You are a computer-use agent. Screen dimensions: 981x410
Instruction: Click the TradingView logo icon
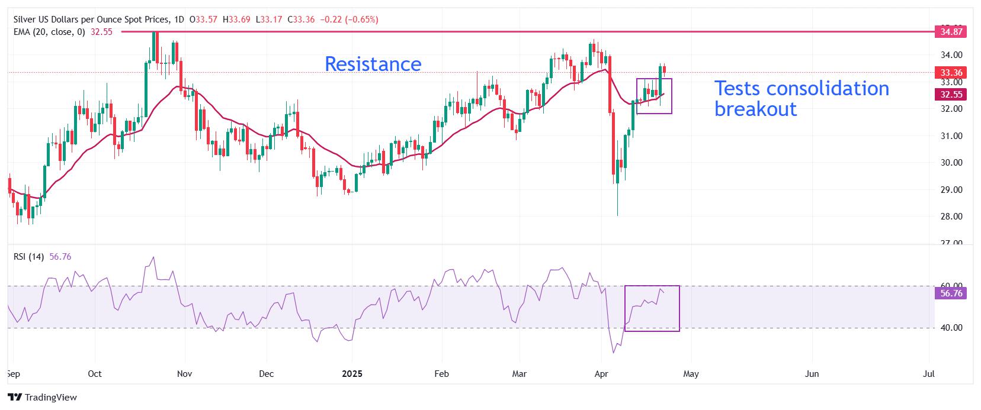tap(15, 398)
